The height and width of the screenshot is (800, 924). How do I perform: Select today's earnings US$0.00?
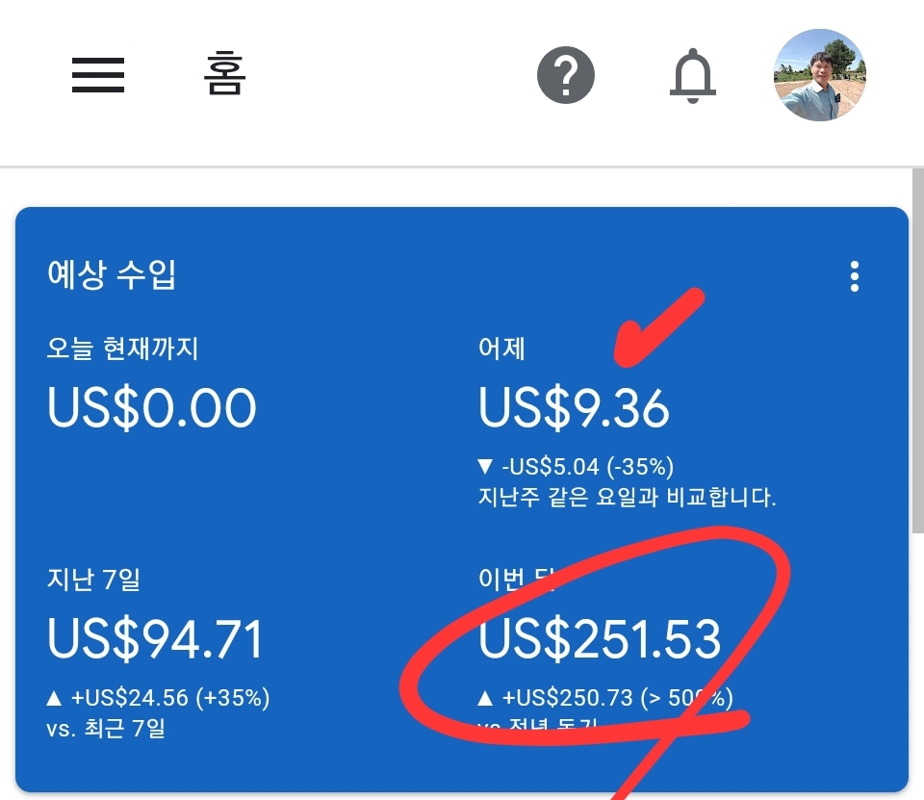[x=152, y=407]
